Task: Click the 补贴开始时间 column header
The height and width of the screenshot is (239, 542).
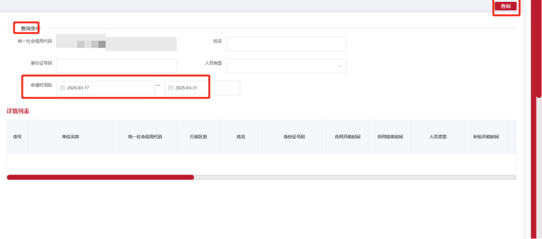Action: [x=486, y=137]
